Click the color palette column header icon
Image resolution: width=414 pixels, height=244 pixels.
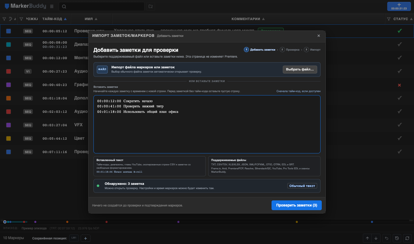(10, 19)
